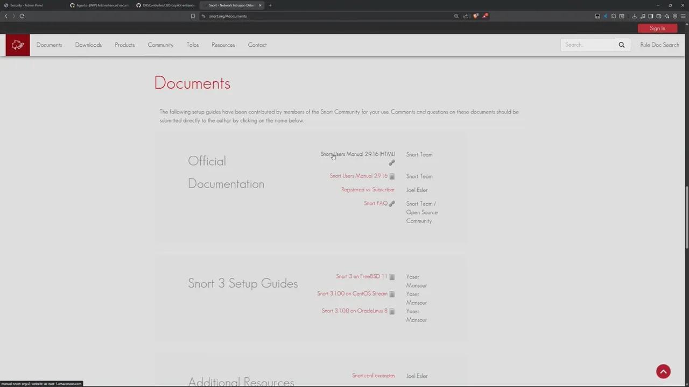Click the PDF icon beside Snort 3.1.0.0 on CentOS Stream
This screenshot has height=387, width=689.
[x=392, y=294]
